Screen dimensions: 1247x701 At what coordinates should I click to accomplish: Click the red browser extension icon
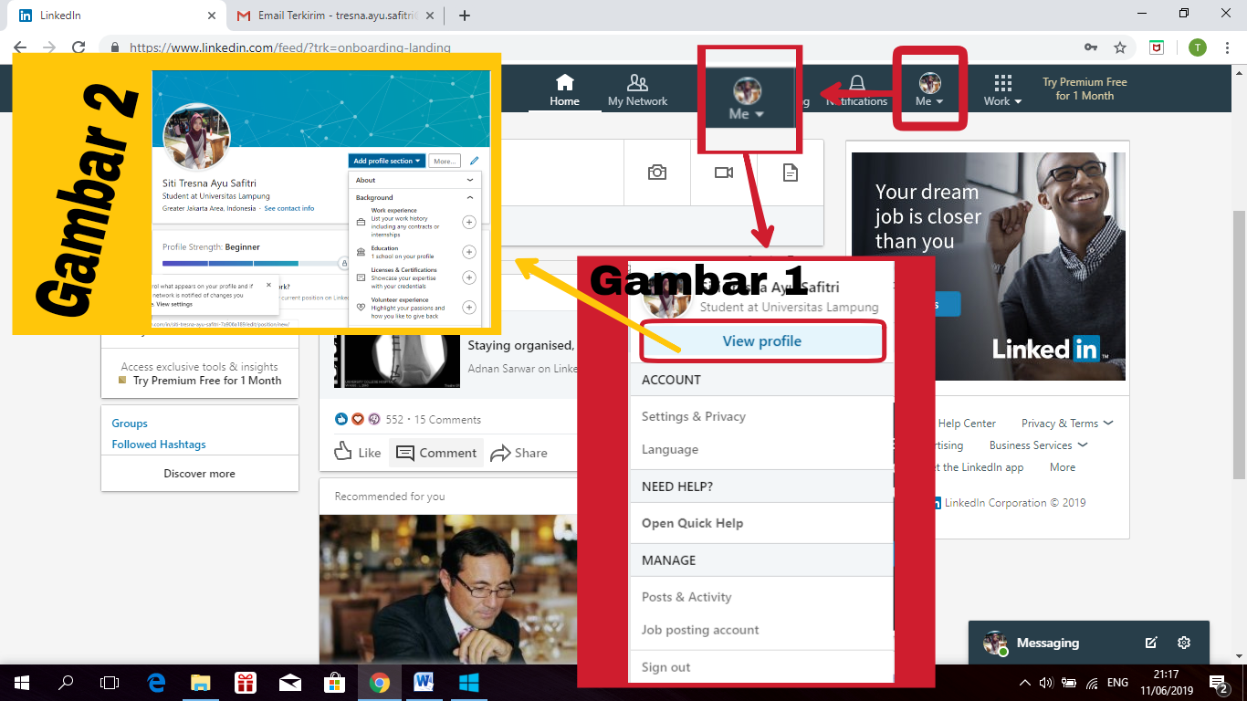click(1157, 47)
